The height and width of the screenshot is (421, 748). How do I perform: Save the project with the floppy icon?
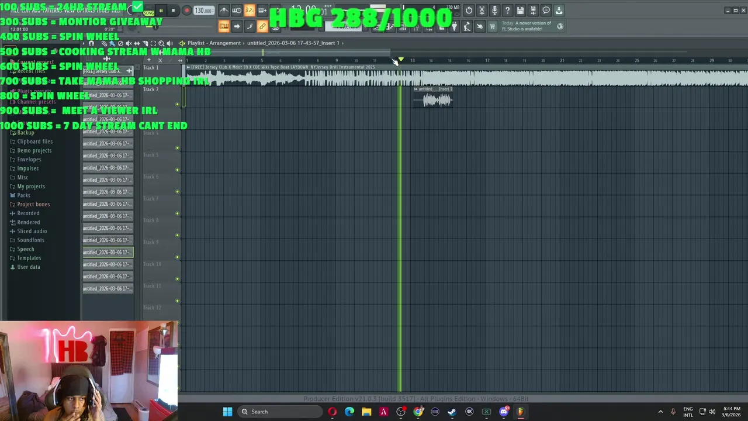520,11
